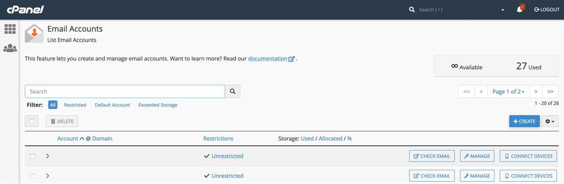Sort by the Account column header
Image resolution: width=564 pixels, height=184 pixels.
(68, 139)
